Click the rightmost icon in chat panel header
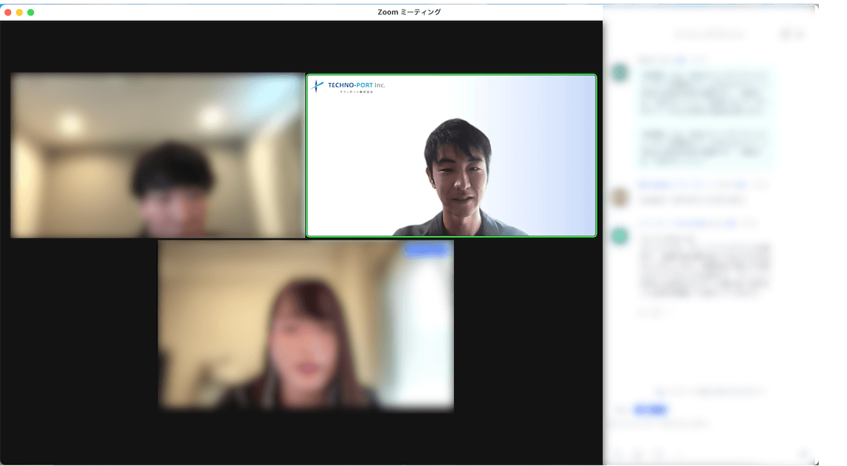Screen dimensions: 847x466 [x=800, y=34]
